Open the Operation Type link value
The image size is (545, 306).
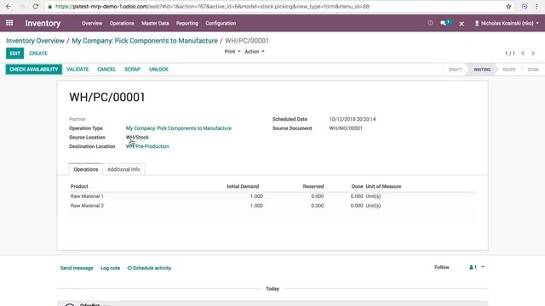pos(179,128)
